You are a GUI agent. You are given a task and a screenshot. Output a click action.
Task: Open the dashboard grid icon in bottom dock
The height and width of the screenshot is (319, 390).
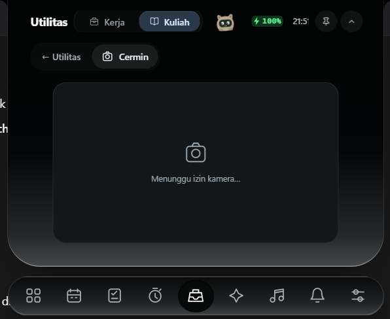tap(33, 295)
